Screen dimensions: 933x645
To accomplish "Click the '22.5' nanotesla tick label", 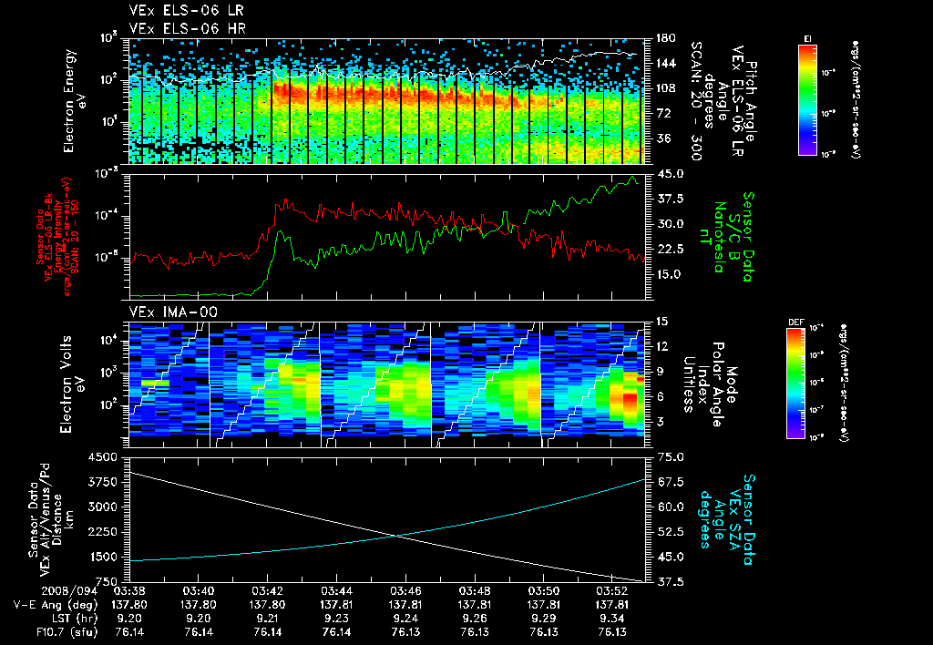I will click(x=669, y=250).
